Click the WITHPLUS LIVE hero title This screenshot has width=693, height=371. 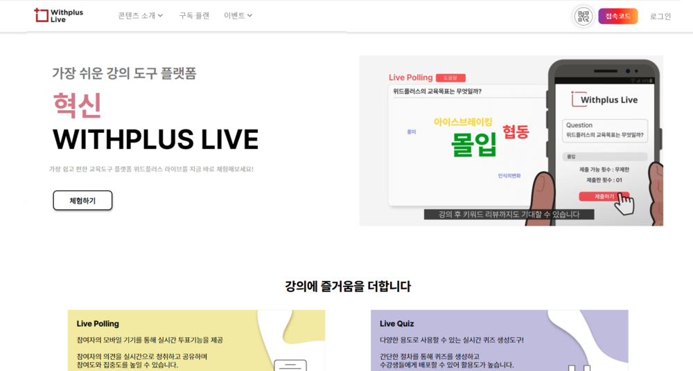tap(155, 140)
